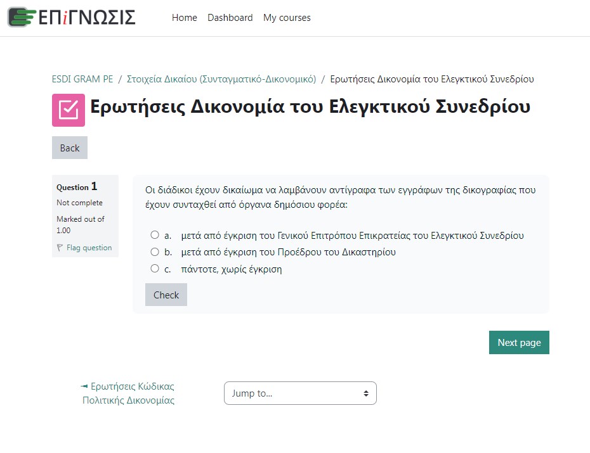The height and width of the screenshot is (453, 590).
Task: Select answer b, Προέδρου του Δικαστηρίου
Action: (x=155, y=252)
